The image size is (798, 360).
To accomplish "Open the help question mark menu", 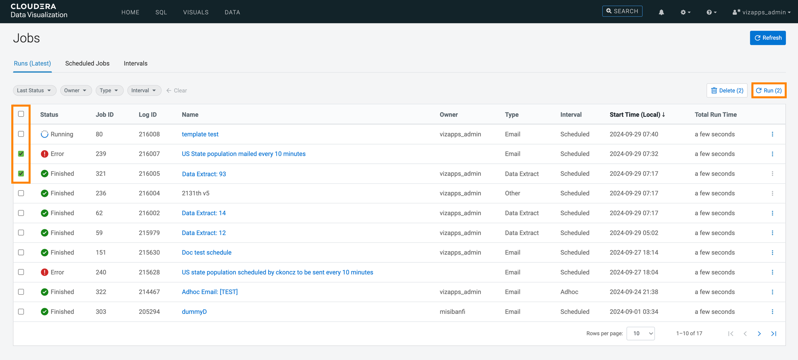I will 711,12.
